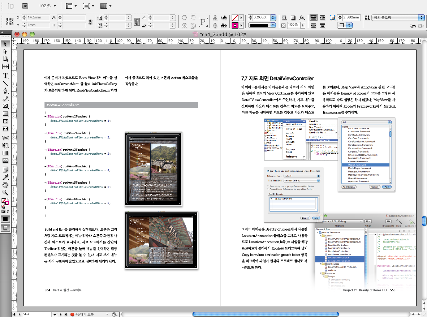Choose the Hand tool
The width and height of the screenshot is (427, 317).
5,185
